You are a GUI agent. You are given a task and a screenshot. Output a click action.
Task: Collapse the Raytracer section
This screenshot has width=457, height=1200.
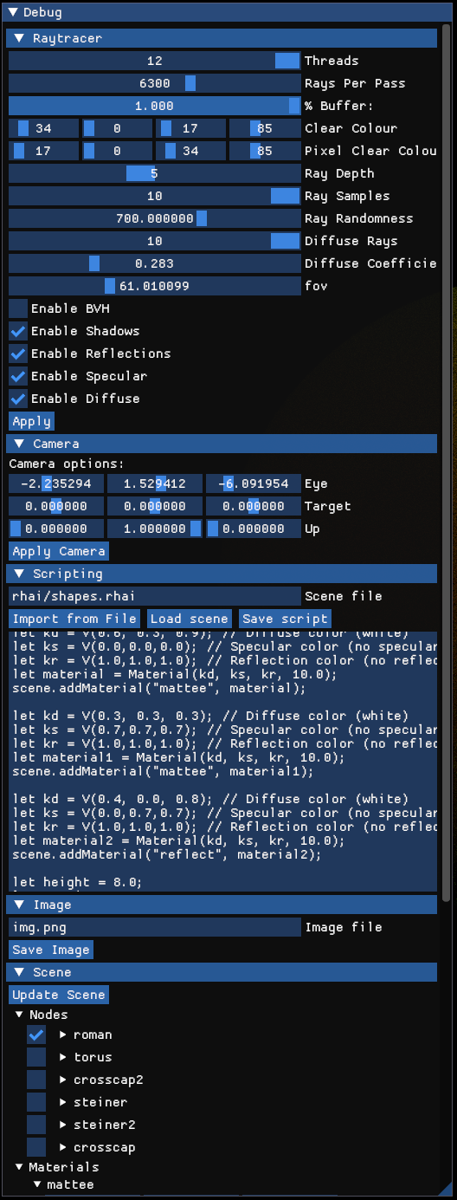tap(18, 38)
